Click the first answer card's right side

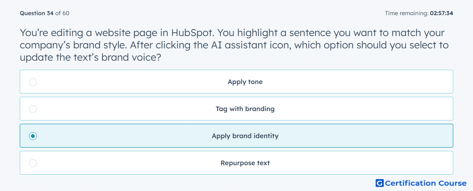click(x=392, y=82)
